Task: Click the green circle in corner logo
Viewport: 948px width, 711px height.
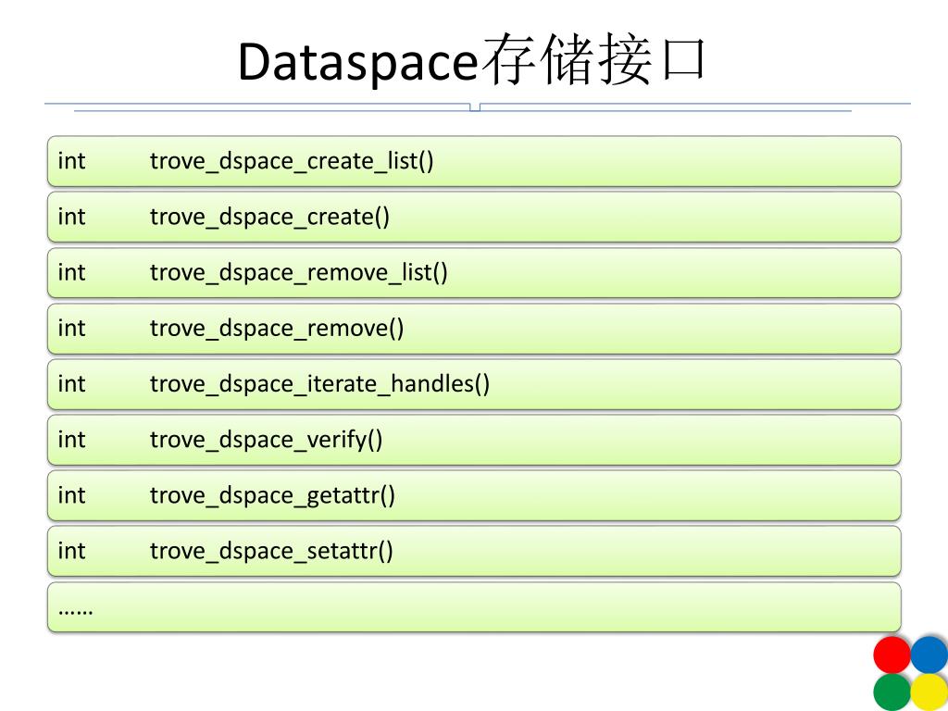Action: 892,692
